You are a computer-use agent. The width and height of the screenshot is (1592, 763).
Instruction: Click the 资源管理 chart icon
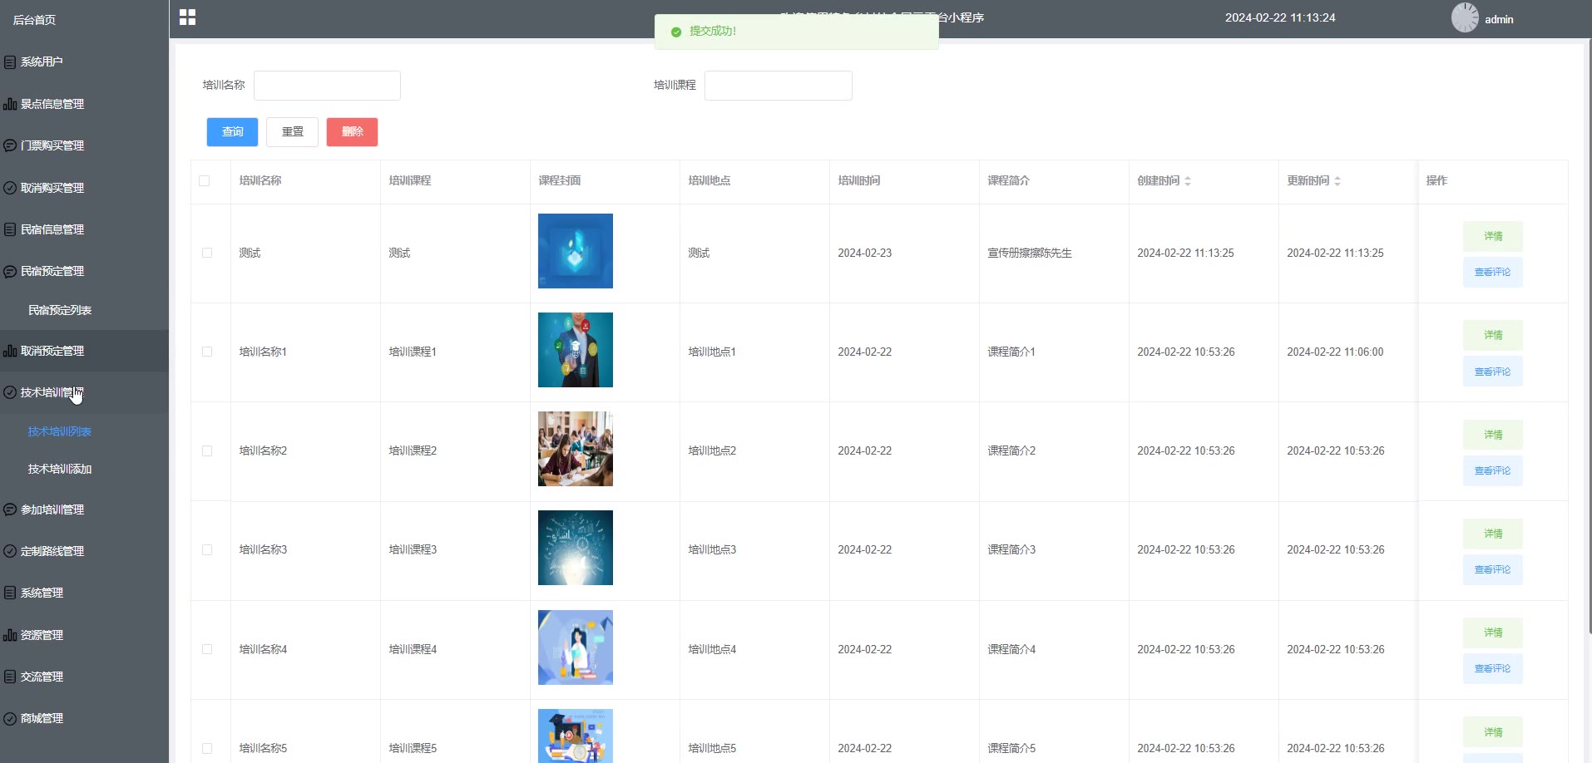[10, 635]
